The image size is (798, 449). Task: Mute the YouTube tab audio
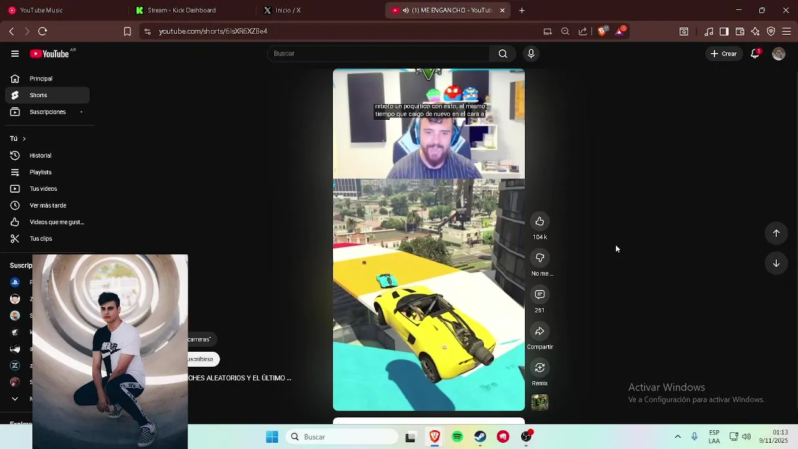(406, 11)
